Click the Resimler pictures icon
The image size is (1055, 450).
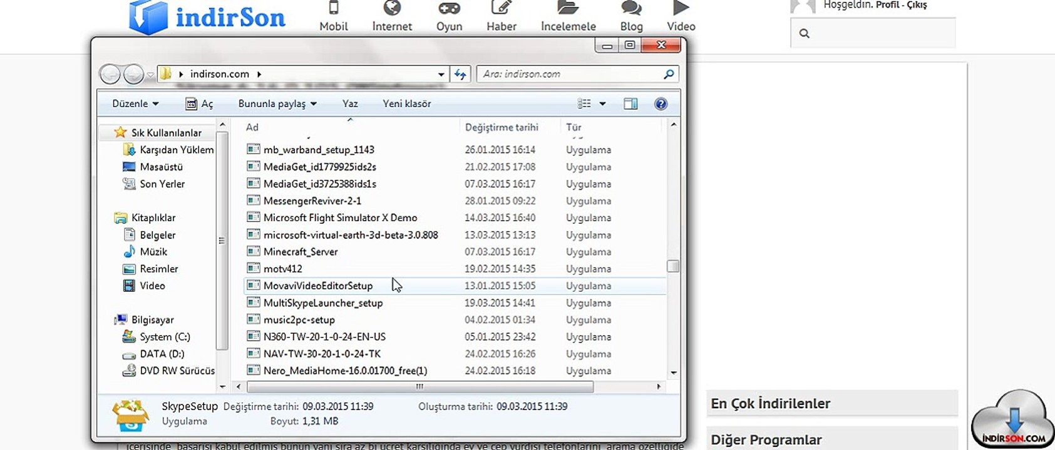[129, 269]
